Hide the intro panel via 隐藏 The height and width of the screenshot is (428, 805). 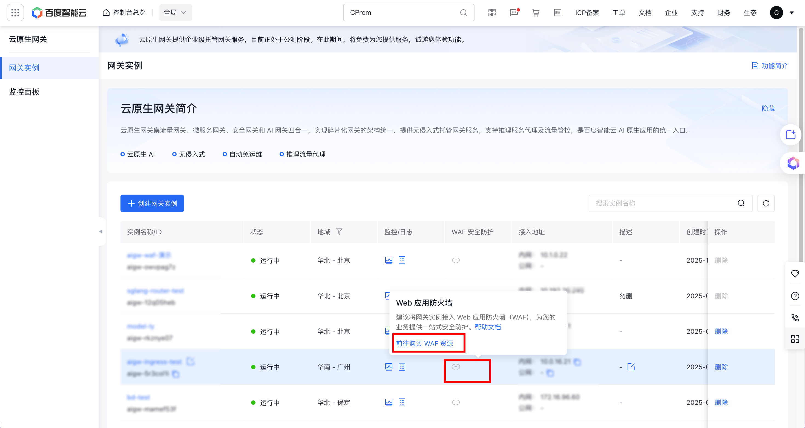click(768, 109)
